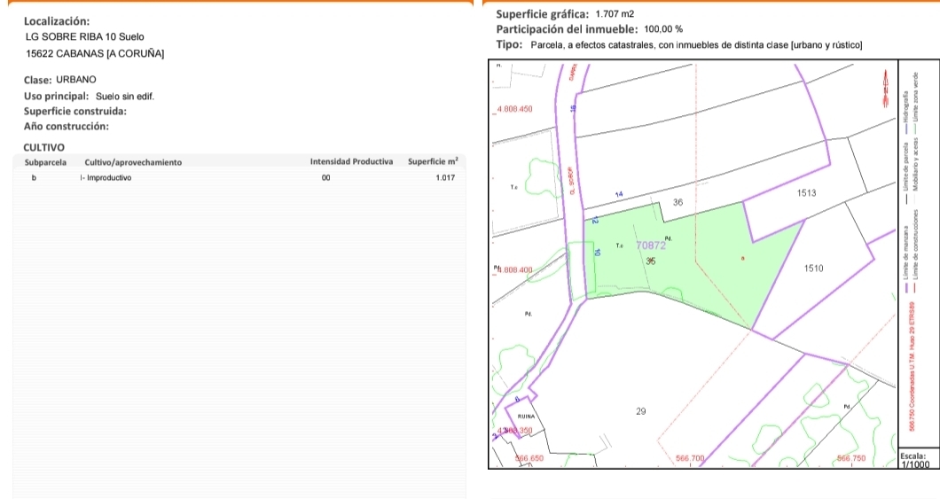The height and width of the screenshot is (499, 940).
Task: Click the 'Hidrografía' legend entry
Action: [x=905, y=112]
